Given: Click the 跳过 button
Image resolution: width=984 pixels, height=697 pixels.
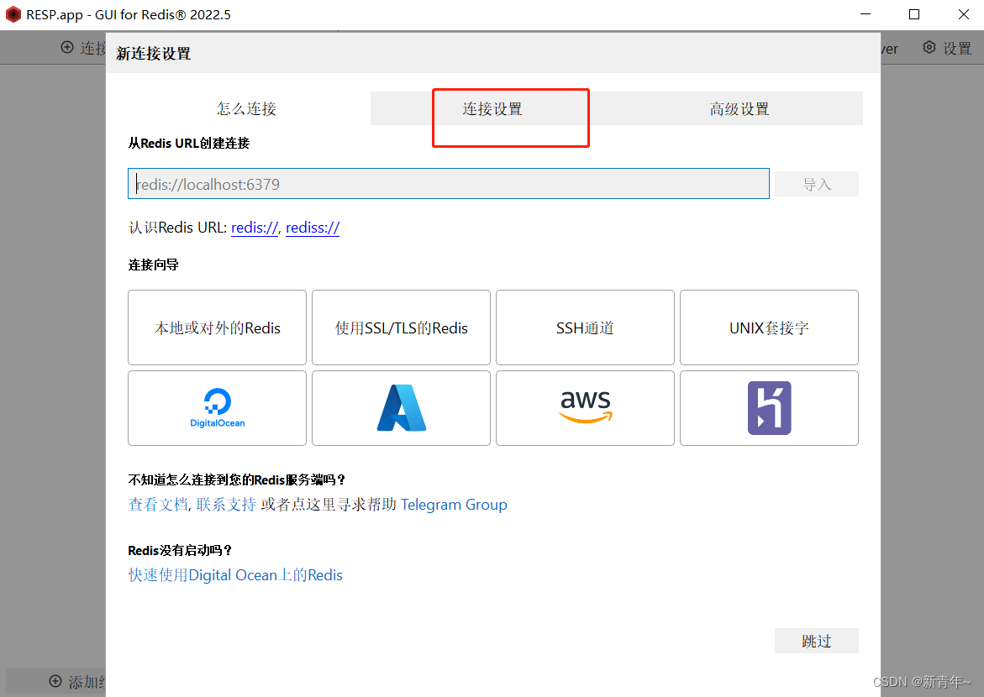Looking at the screenshot, I should coord(815,640).
